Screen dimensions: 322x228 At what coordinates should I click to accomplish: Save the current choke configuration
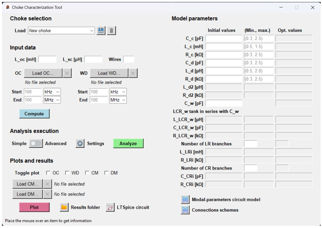101,30
